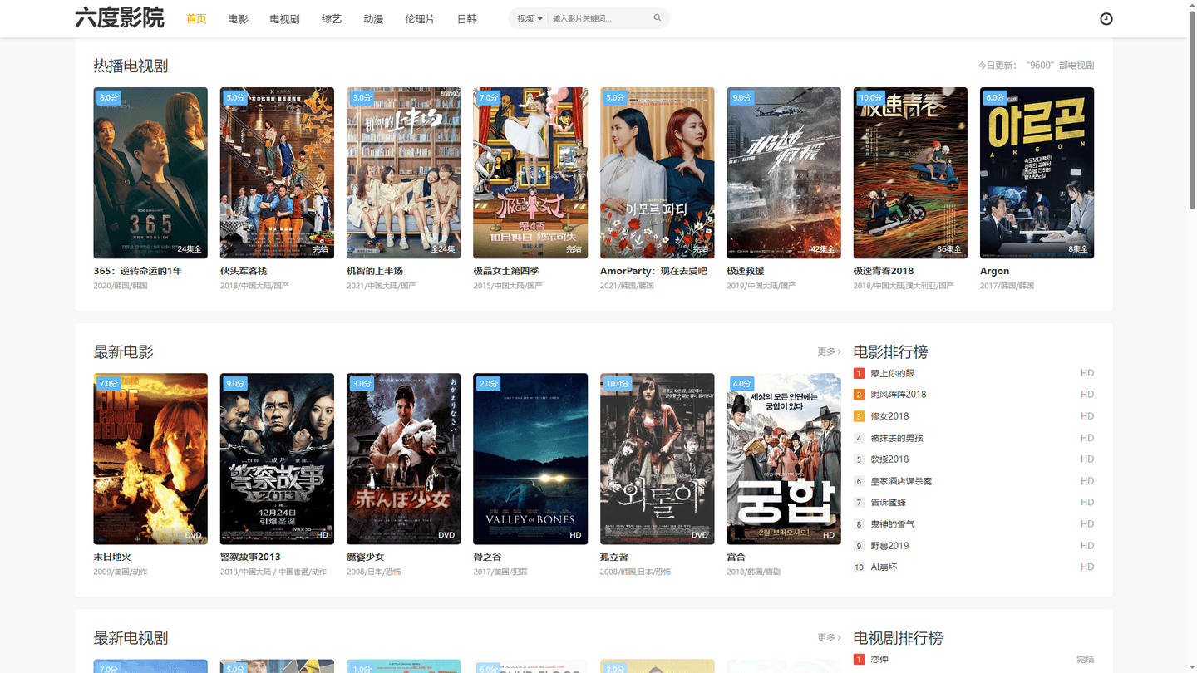Image resolution: width=1197 pixels, height=673 pixels.
Task: Click the page vertical scrollbar thumb
Action: (1192, 108)
